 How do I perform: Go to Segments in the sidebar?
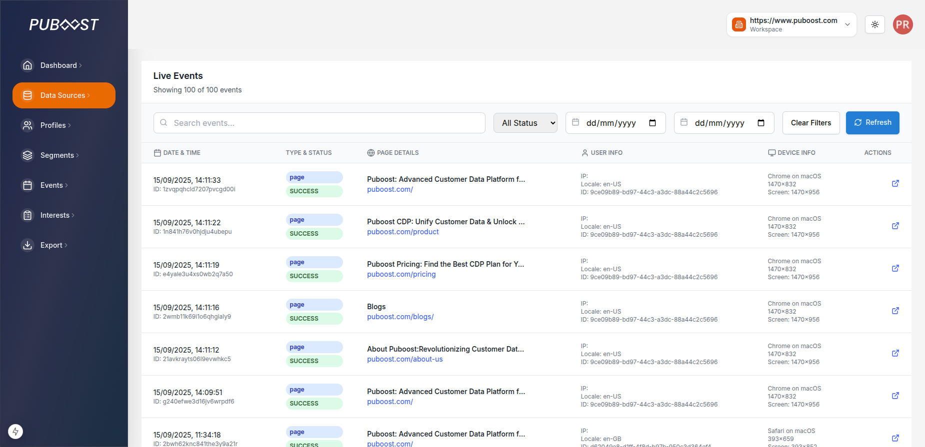(x=57, y=155)
